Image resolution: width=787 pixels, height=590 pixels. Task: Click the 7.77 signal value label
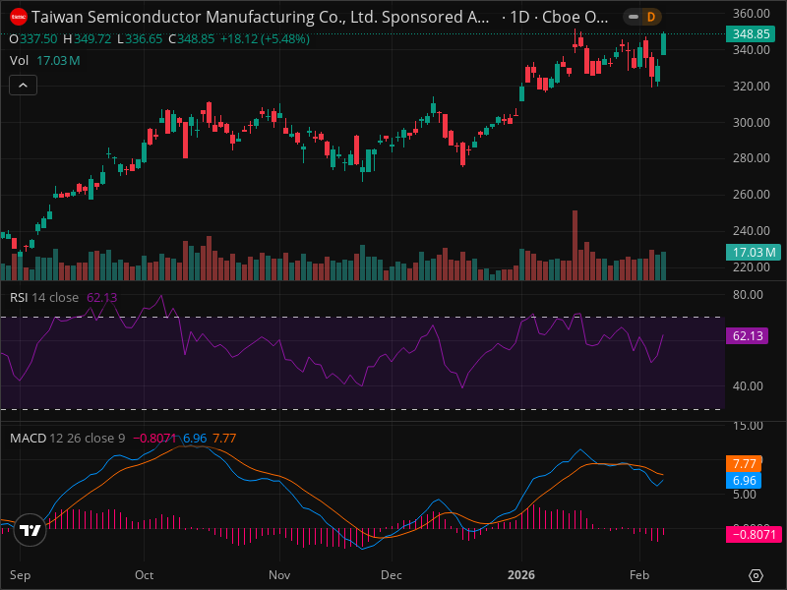point(744,463)
